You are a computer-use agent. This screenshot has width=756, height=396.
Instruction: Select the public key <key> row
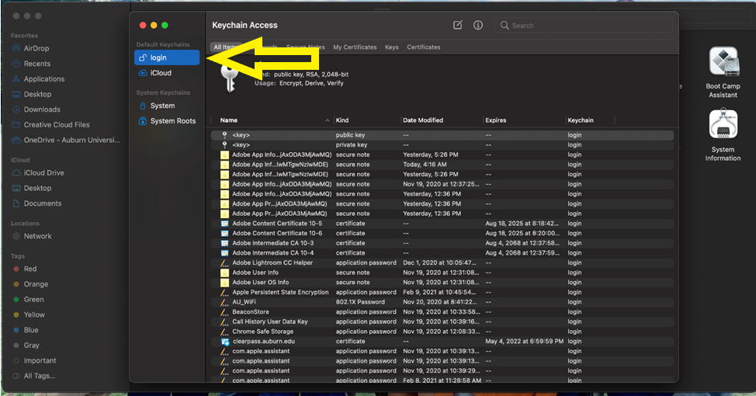[x=442, y=135]
